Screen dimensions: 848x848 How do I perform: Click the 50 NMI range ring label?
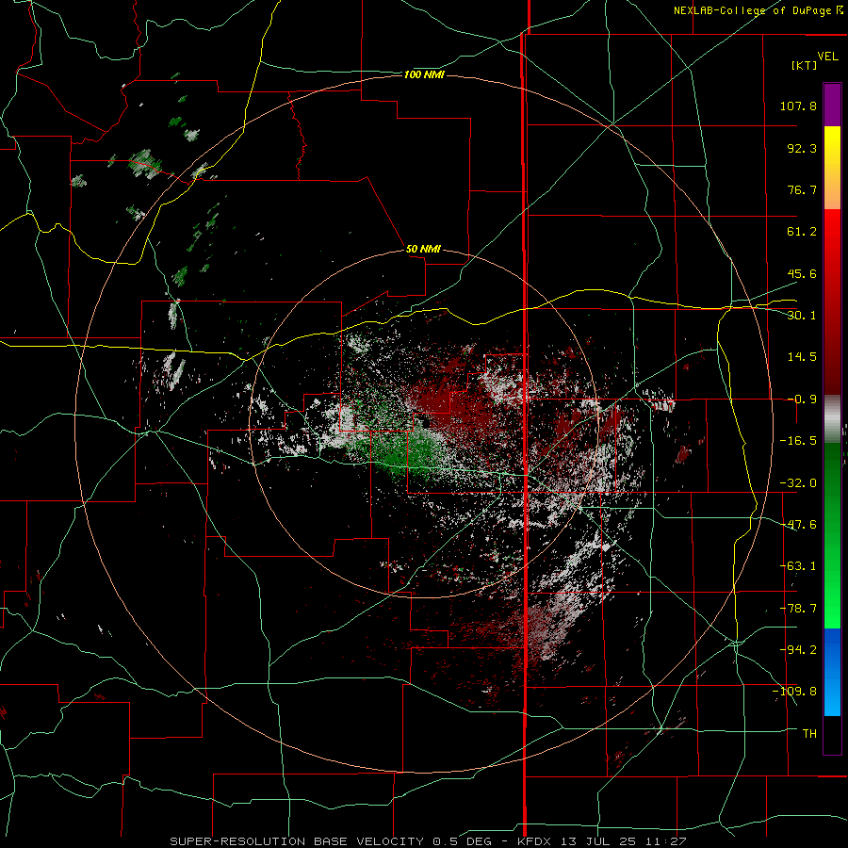tap(423, 250)
